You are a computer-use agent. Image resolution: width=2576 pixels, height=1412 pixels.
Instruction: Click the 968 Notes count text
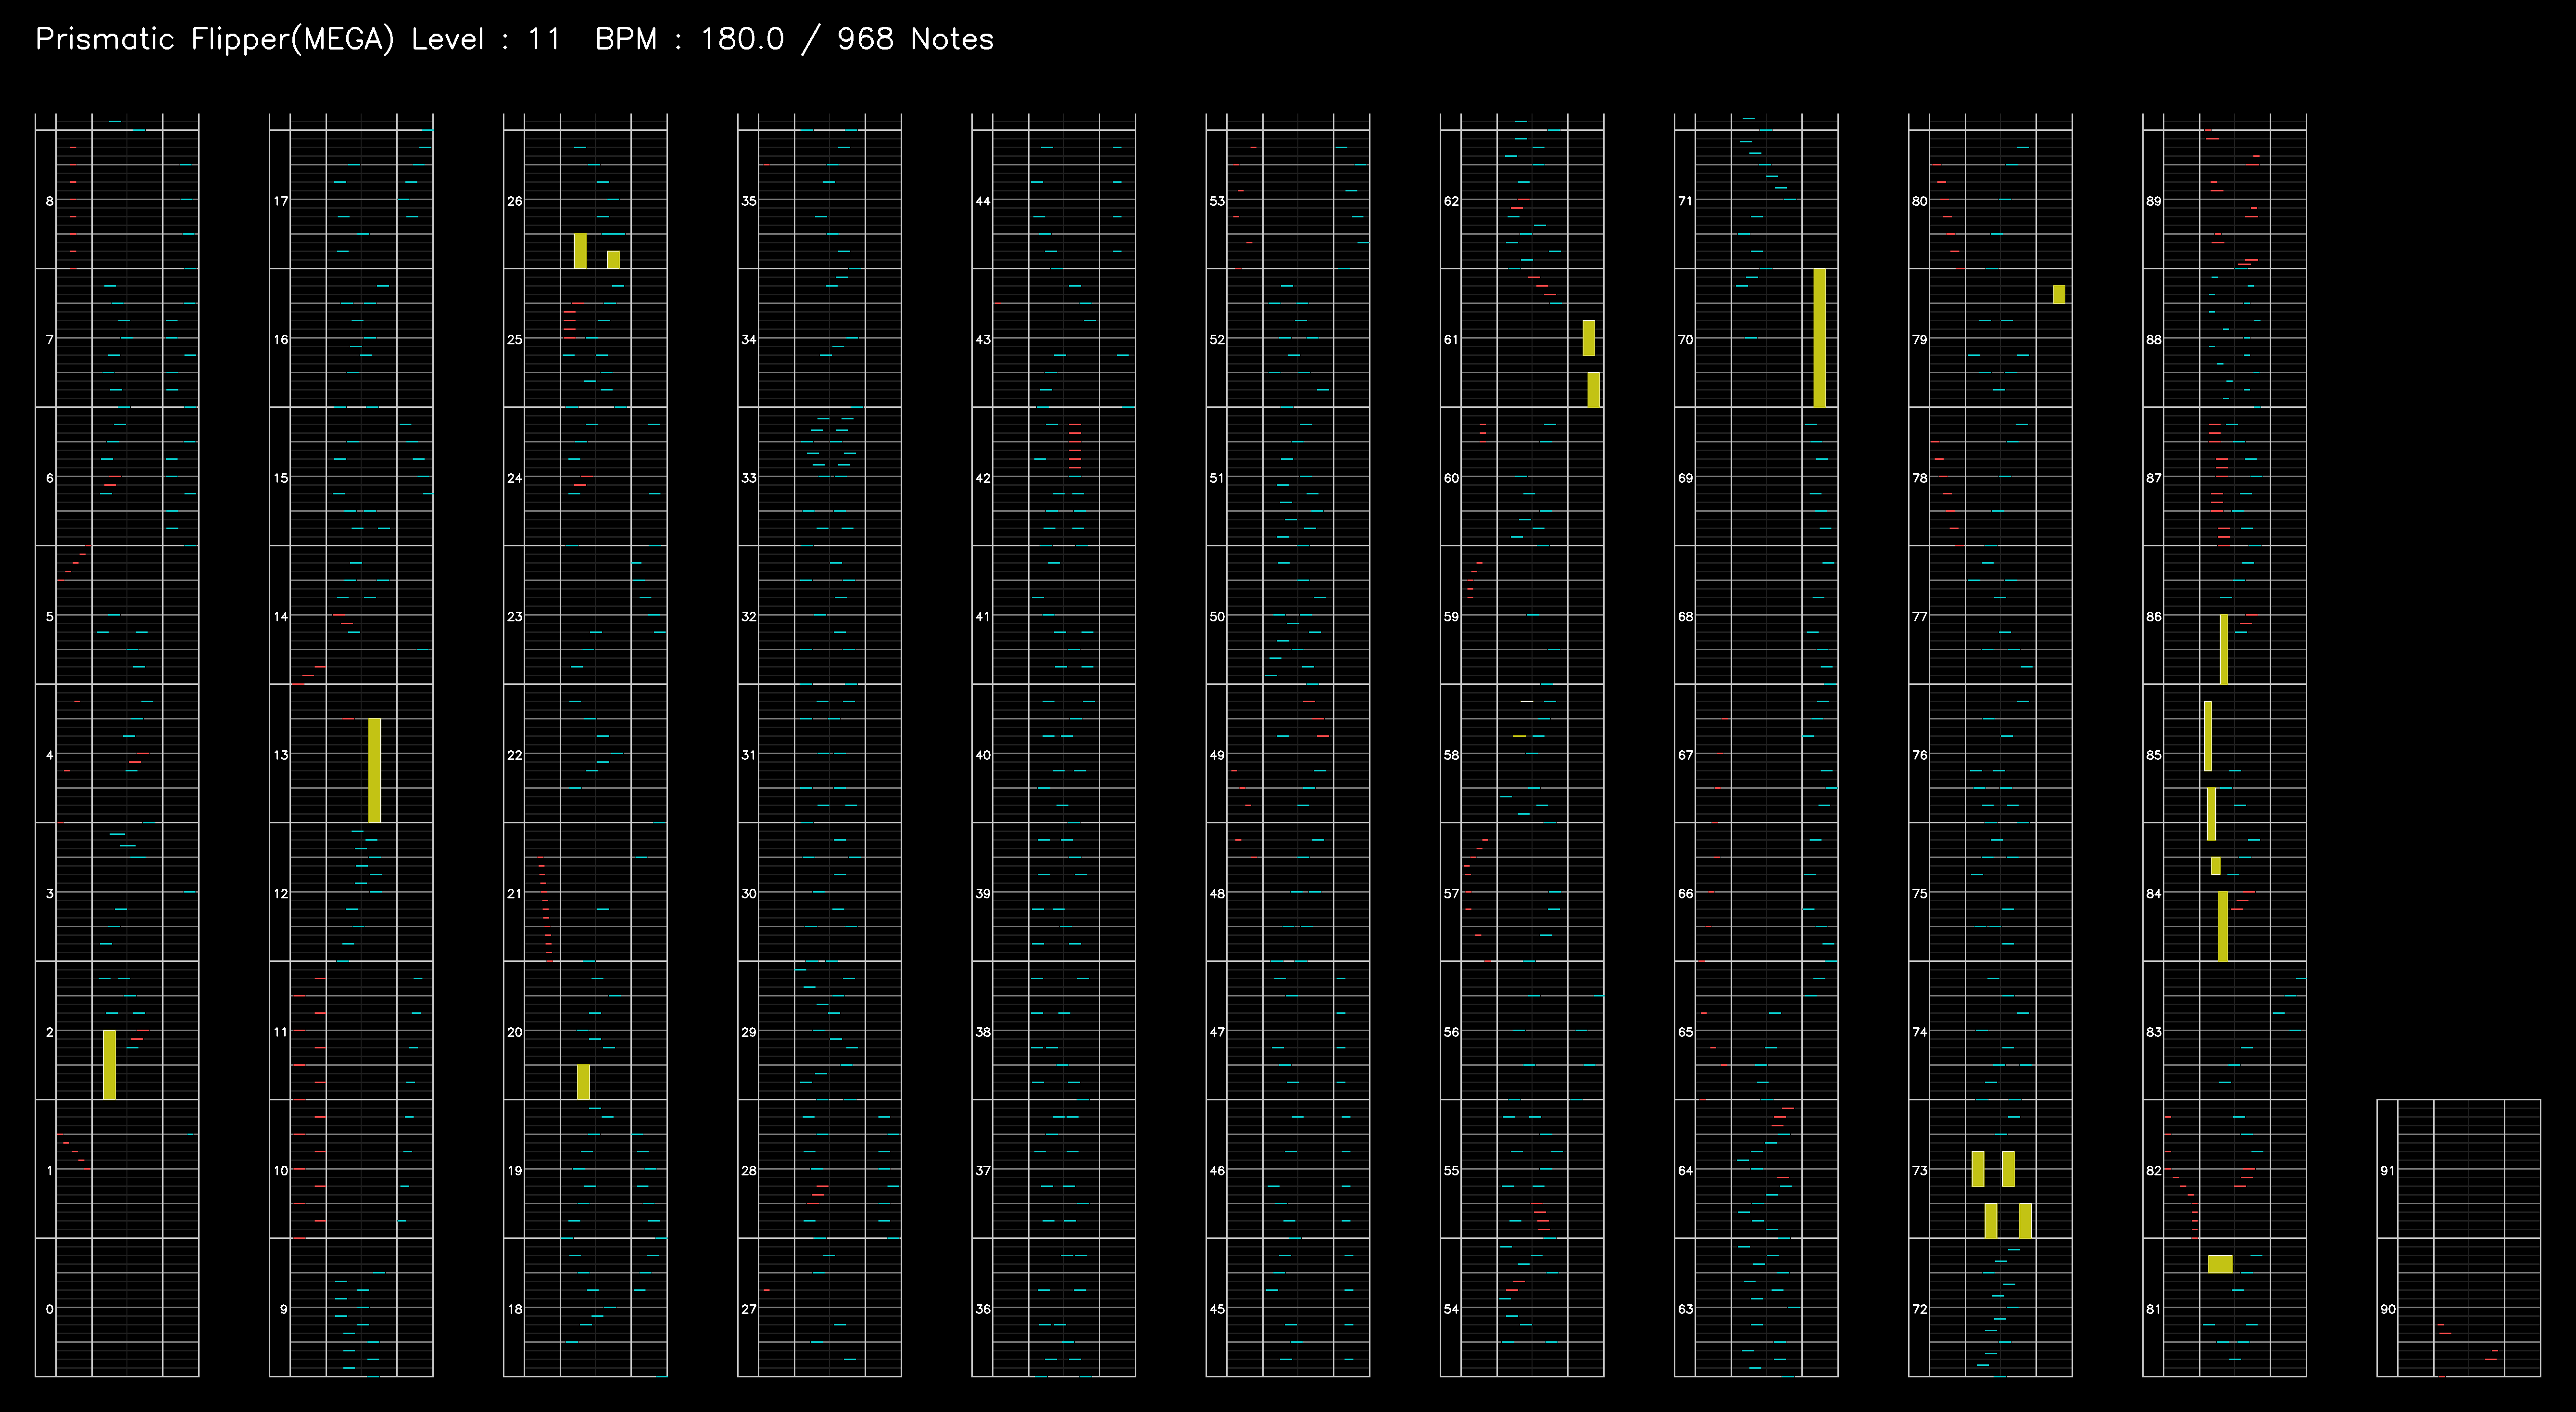915,40
